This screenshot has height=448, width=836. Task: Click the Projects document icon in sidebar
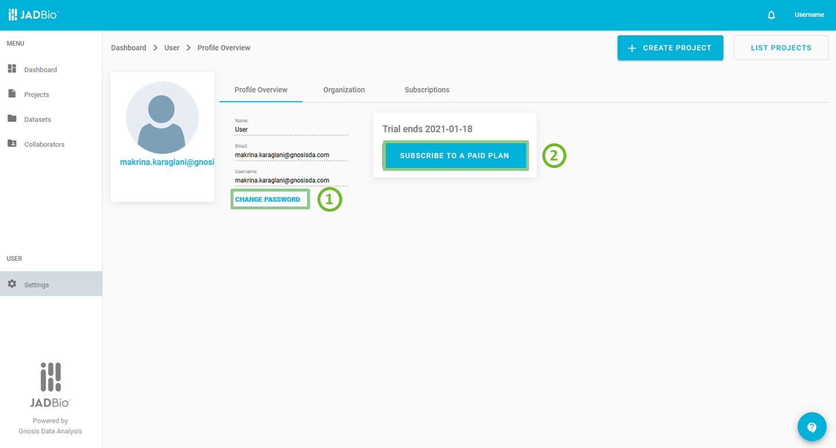(x=12, y=94)
